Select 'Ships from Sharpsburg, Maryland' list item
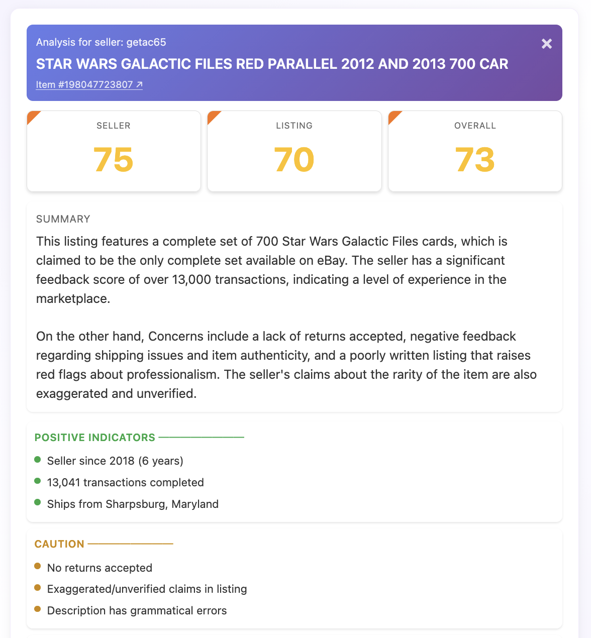The width and height of the screenshot is (591, 638). pyautogui.click(x=133, y=504)
